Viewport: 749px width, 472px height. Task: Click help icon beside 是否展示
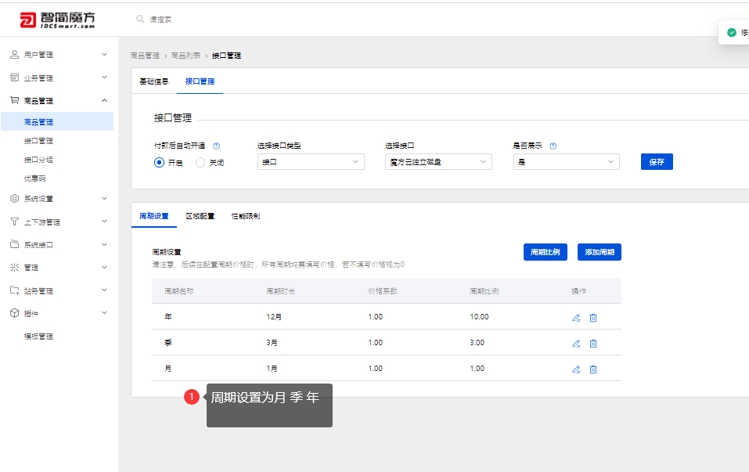click(553, 146)
